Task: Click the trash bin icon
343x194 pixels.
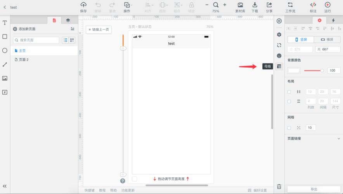Action: click(x=279, y=187)
